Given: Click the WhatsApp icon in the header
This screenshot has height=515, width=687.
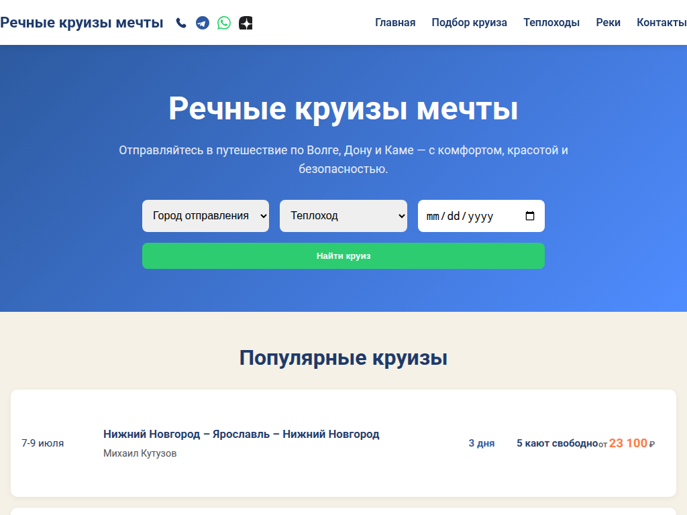Looking at the screenshot, I should 223,22.
